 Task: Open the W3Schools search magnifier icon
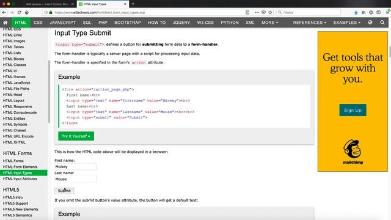382,23
